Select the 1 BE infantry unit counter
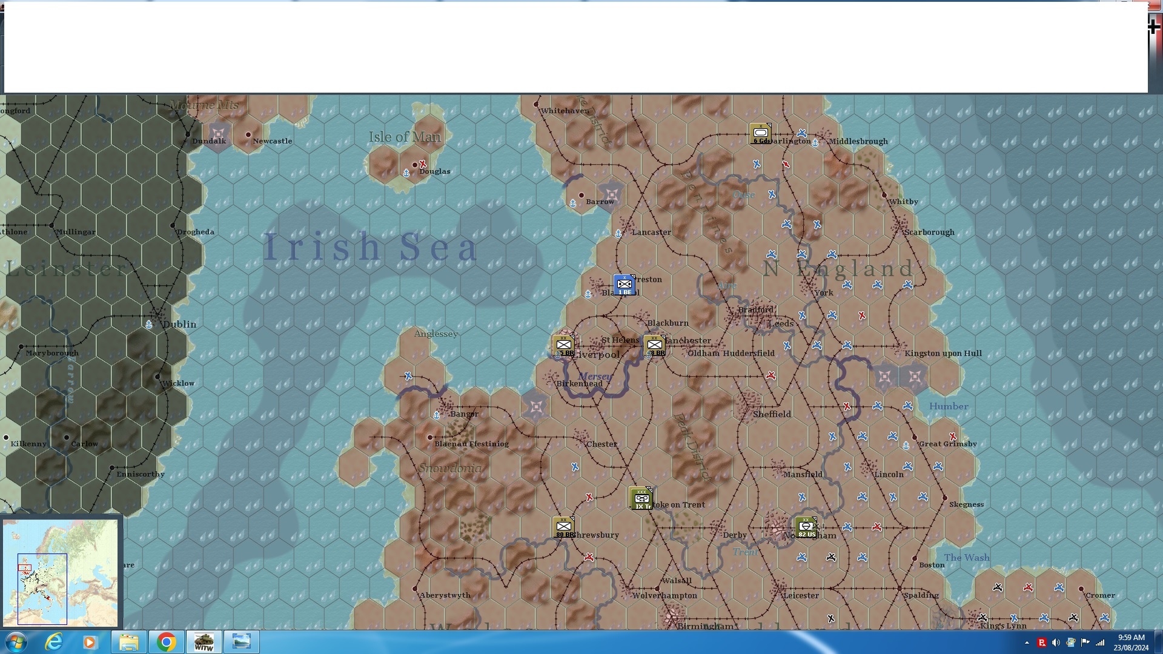The image size is (1163, 654). pyautogui.click(x=625, y=285)
